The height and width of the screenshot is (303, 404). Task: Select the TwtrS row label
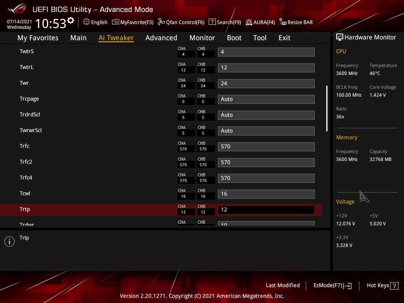tap(26, 51)
